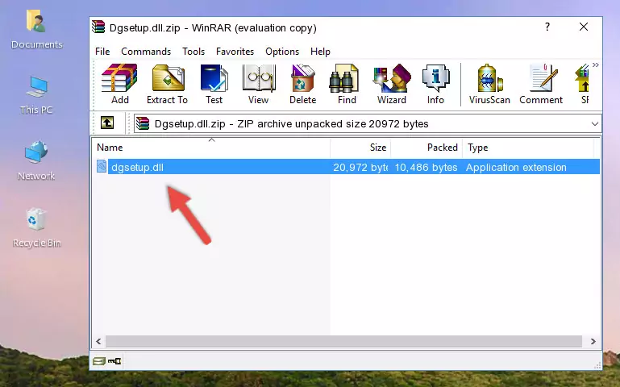Sort by Packed column header
The image size is (620, 387).
pyautogui.click(x=427, y=148)
